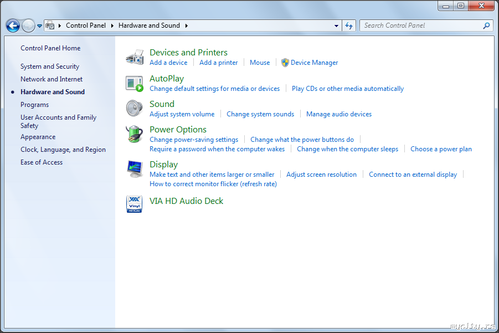The height and width of the screenshot is (333, 499).
Task: Change default settings for media or devices
Action: point(214,89)
